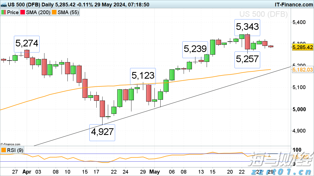Click the 5,239 price annotation label
The height and width of the screenshot is (176, 314).
195,50
